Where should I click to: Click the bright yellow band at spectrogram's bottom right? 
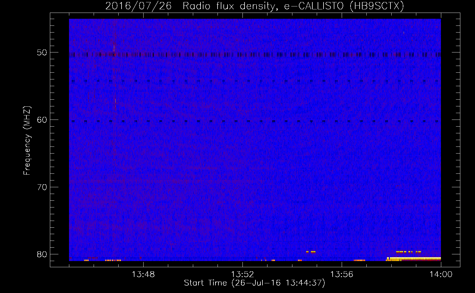414,259
